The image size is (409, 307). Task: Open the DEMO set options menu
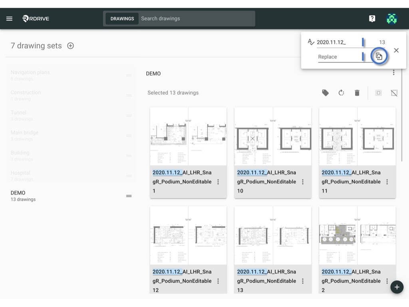click(x=393, y=72)
